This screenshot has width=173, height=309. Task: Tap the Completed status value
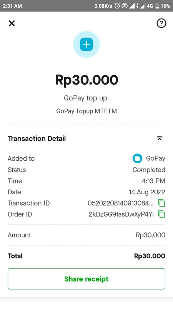coord(149,170)
